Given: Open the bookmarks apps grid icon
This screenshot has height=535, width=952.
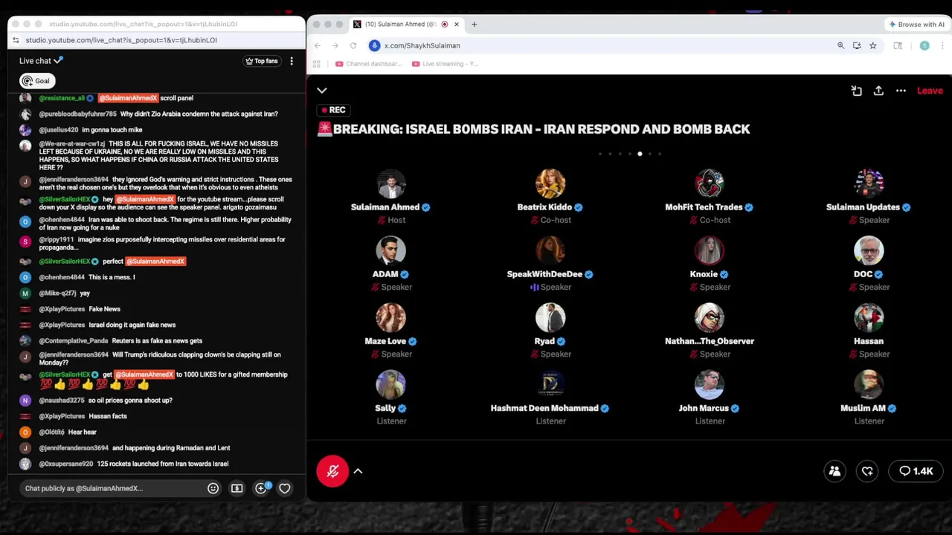Looking at the screenshot, I should point(317,64).
